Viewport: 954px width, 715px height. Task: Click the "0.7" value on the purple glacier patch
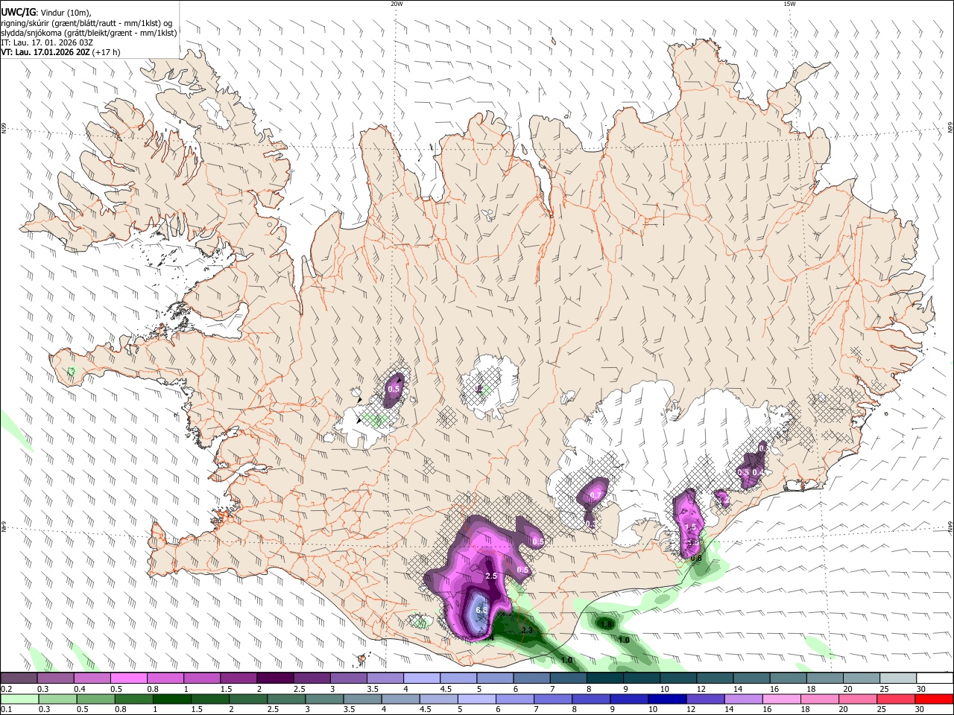point(596,496)
